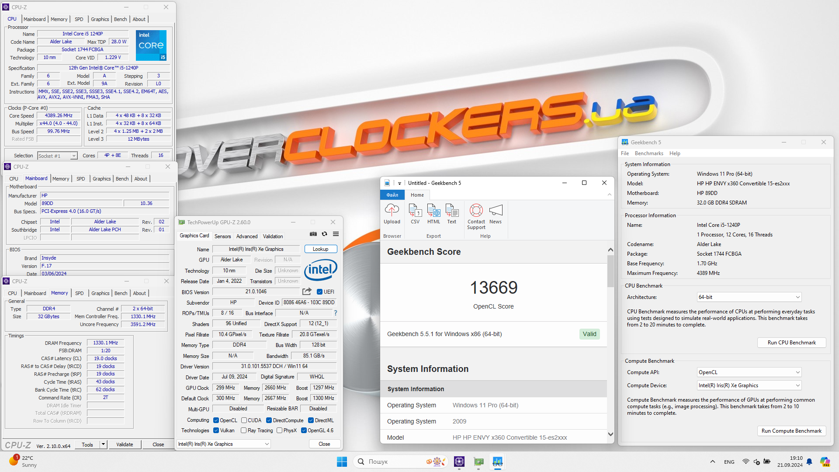Viewport: 839px width, 472px height.
Task: Toggle OpenGL 4.6 checkbox
Action: coord(304,430)
